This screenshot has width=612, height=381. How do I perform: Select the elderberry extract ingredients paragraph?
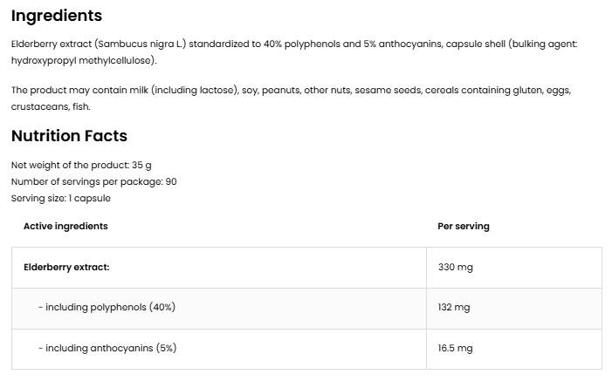tap(294, 51)
